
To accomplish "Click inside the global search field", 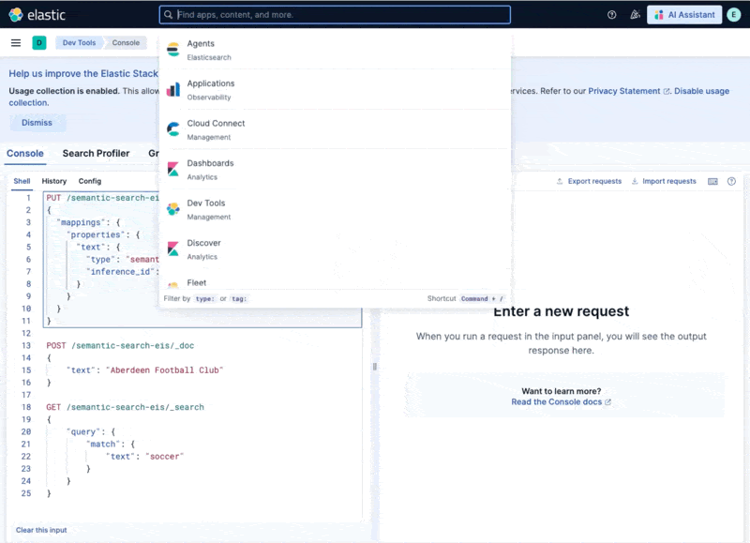I will pos(333,14).
